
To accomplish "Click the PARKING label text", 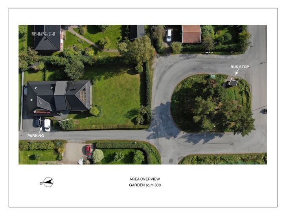I will point(36,135).
